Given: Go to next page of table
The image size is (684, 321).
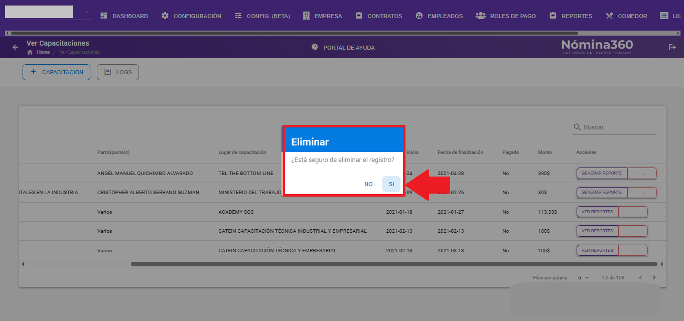Looking at the screenshot, I should point(654,277).
